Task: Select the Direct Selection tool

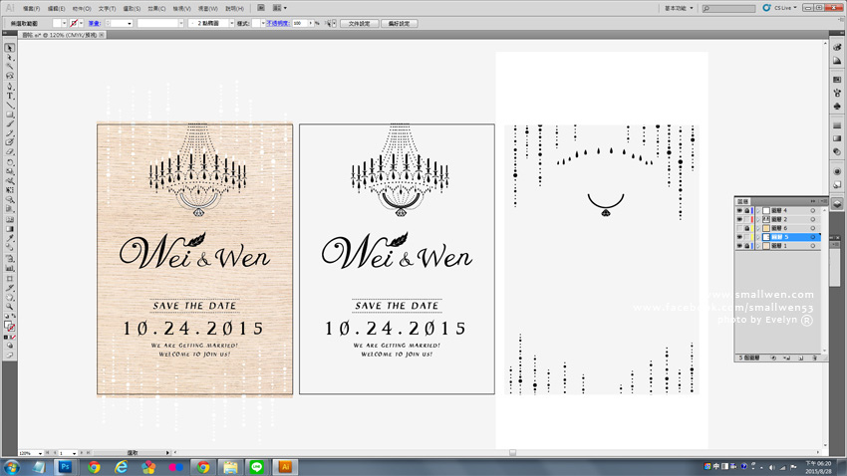Action: (x=10, y=57)
